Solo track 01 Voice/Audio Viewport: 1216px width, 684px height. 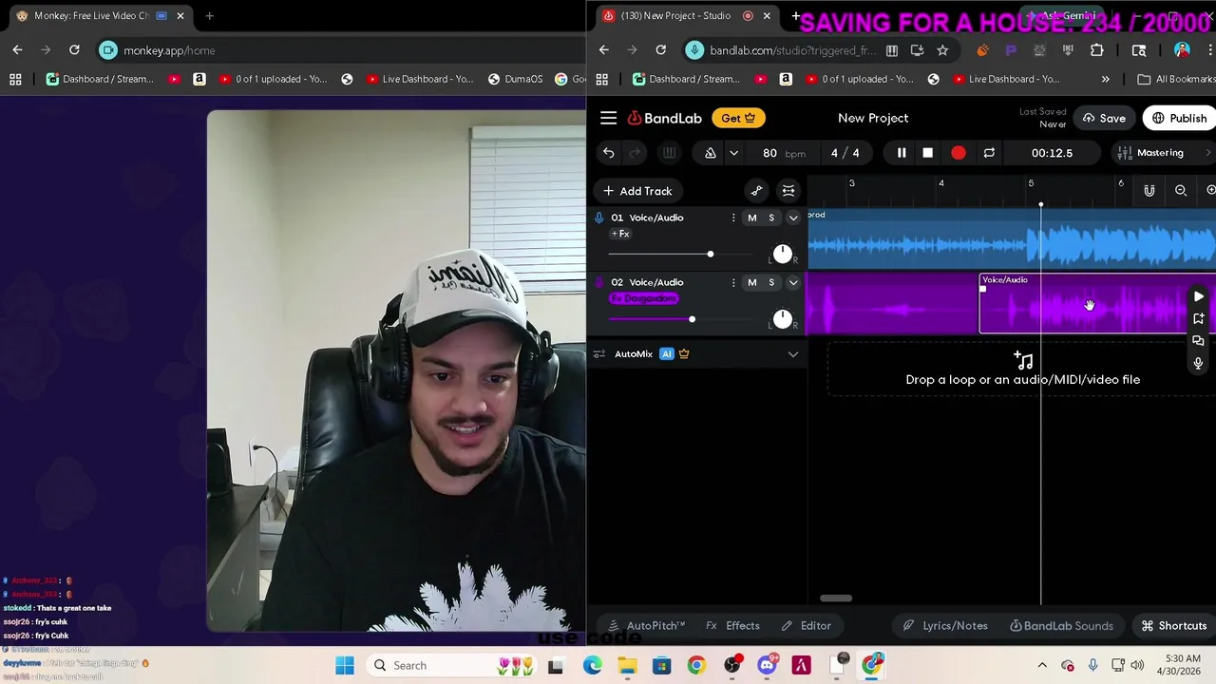pyautogui.click(x=770, y=218)
